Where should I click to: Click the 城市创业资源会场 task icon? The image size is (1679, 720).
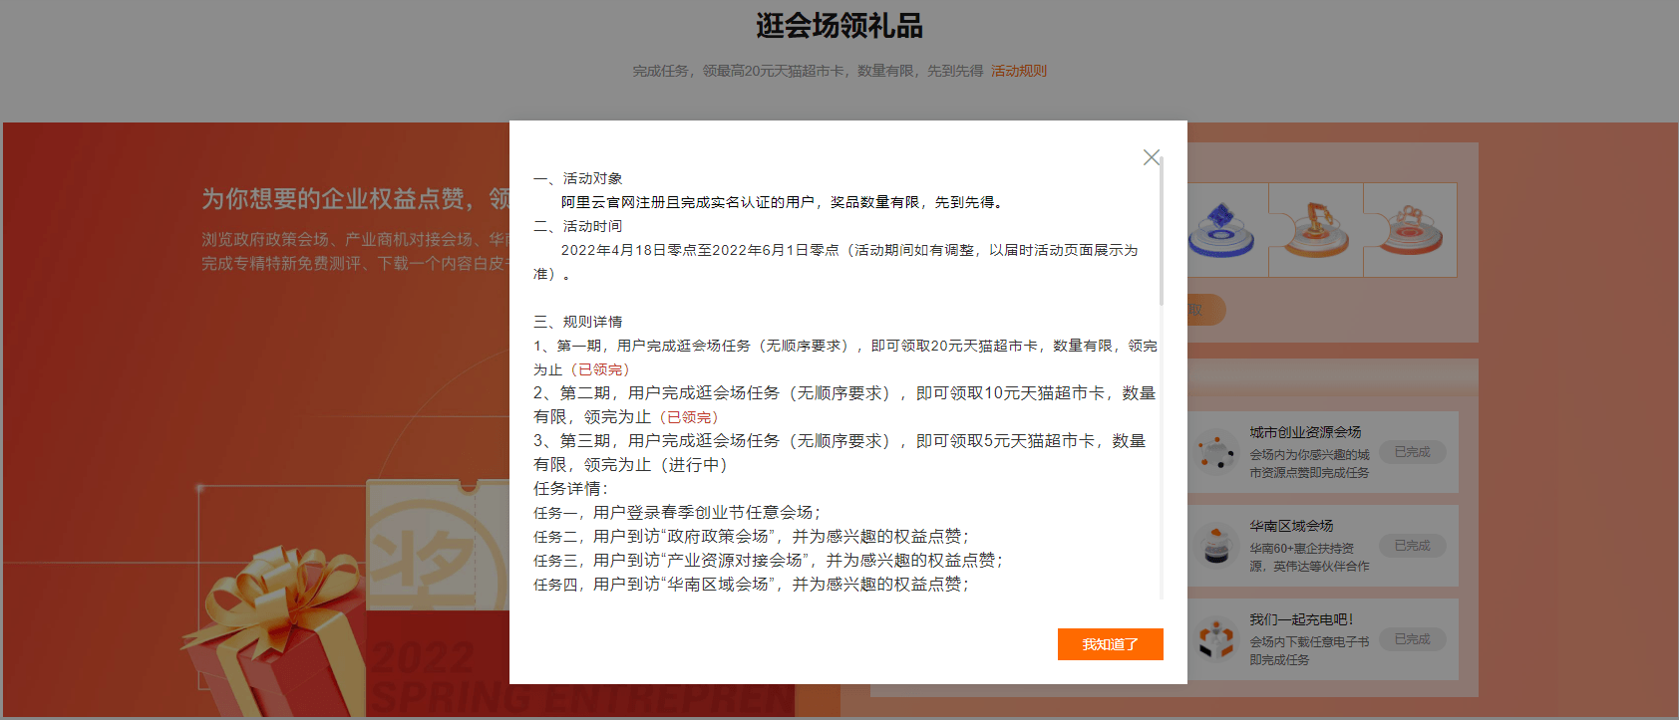[1215, 452]
